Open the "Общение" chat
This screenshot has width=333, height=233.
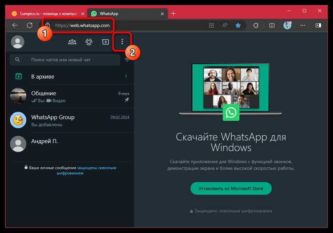(70, 97)
